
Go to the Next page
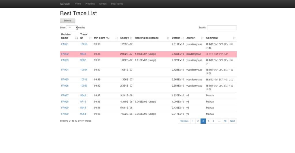click(232, 121)
